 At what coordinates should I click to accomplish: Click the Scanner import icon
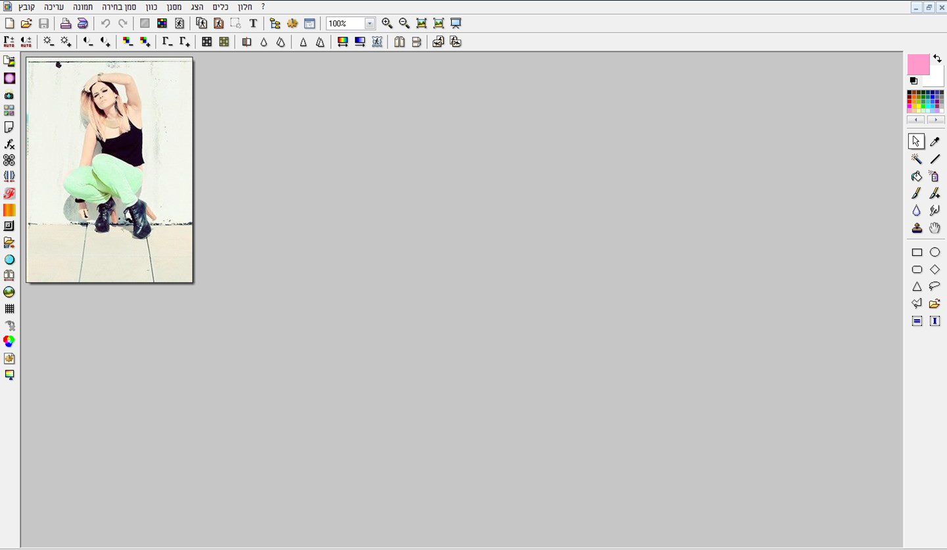tap(82, 24)
